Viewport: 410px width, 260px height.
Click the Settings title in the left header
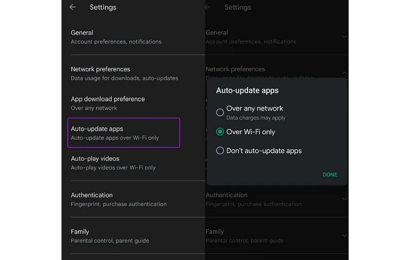103,7
